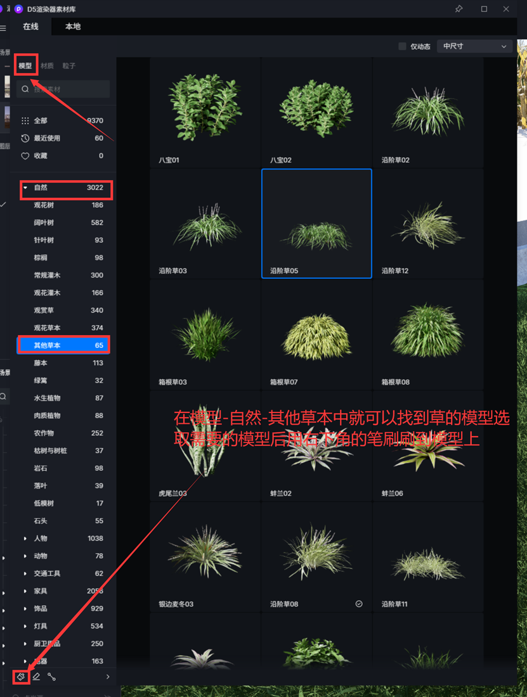
Task: Select the eraser tool icon
Action: pyautogui.click(x=37, y=677)
